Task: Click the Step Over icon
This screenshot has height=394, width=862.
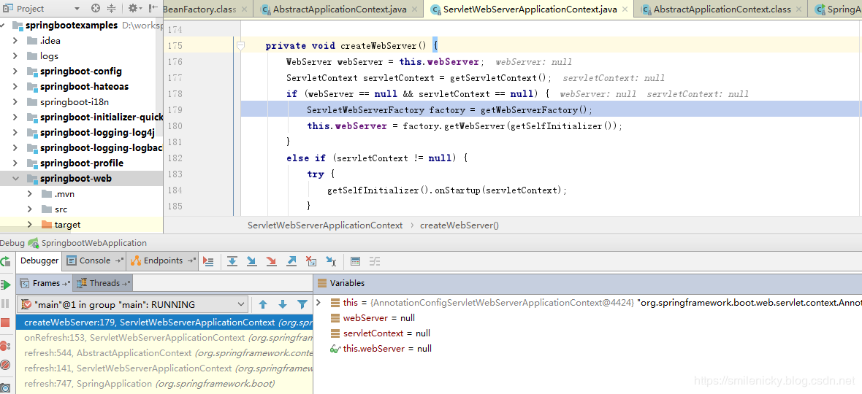Action: 232,262
